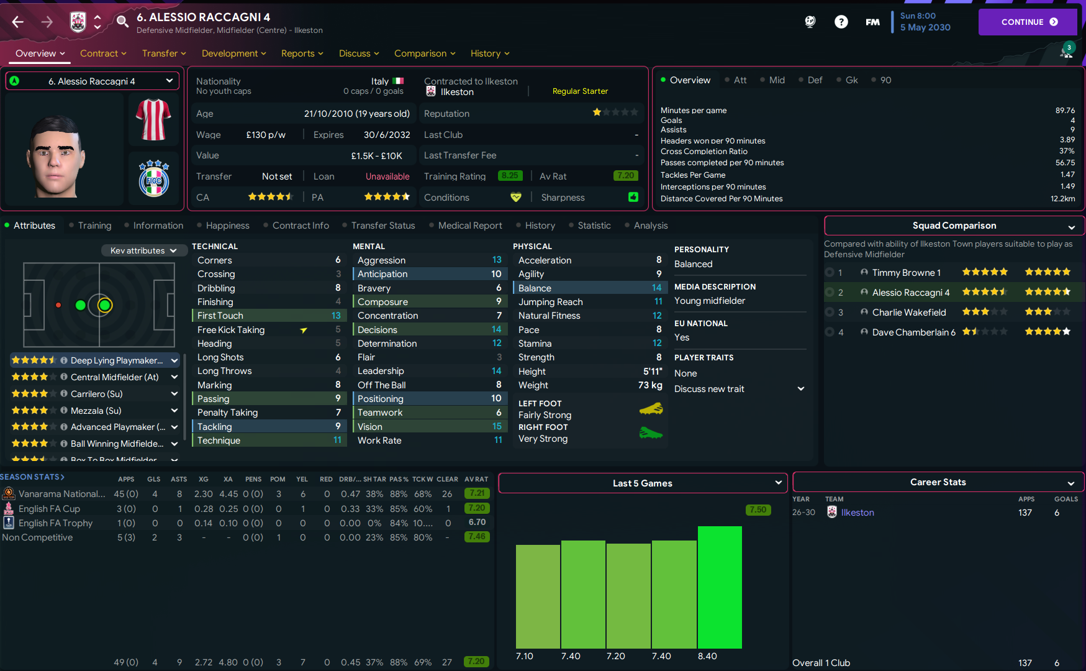
Task: Open the Development menu
Action: [x=234, y=53]
